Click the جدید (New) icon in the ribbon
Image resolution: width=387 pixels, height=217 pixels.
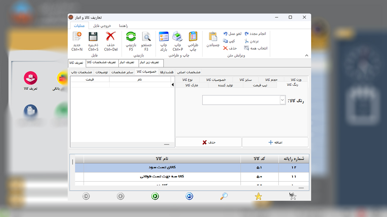pyautogui.click(x=77, y=37)
